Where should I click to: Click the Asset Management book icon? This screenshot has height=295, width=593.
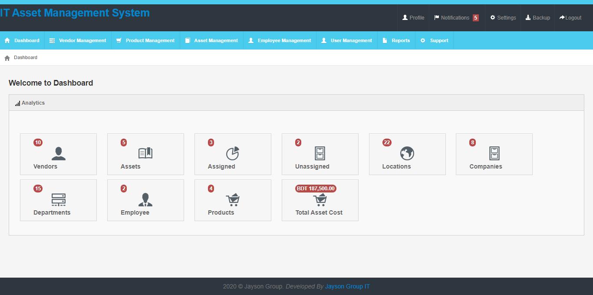point(188,40)
